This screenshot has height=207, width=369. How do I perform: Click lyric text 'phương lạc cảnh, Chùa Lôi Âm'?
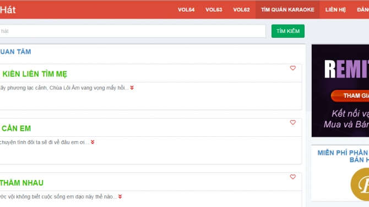pos(43,88)
